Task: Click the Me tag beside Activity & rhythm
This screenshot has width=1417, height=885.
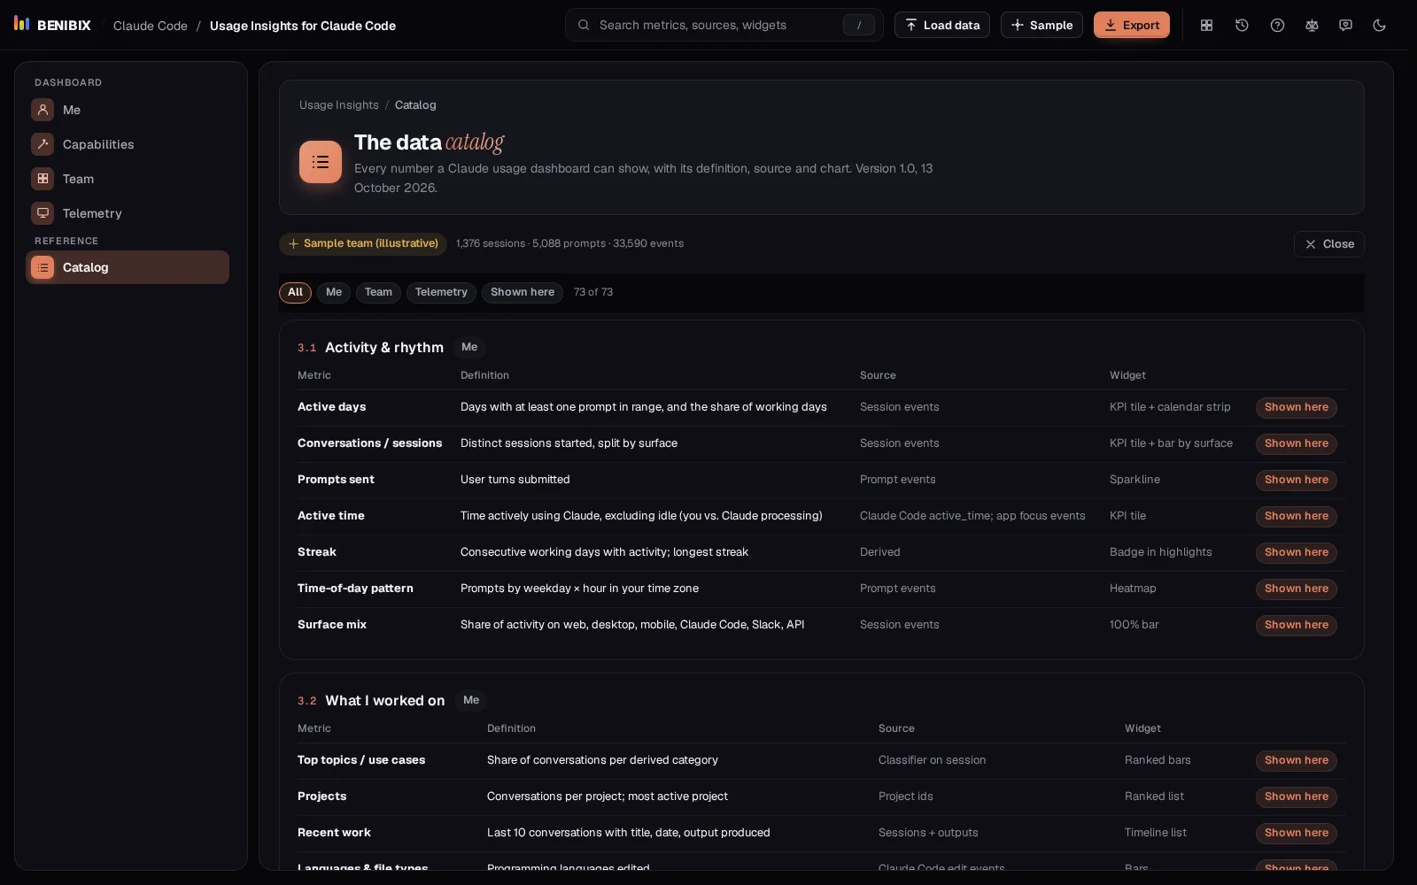Action: pyautogui.click(x=469, y=347)
